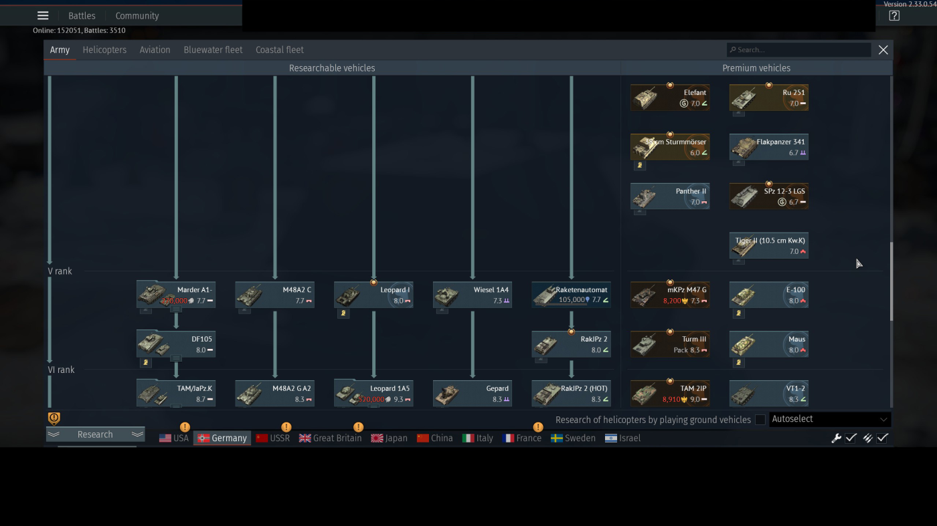Choose the France nation
This screenshot has width=937, height=526.
522,438
